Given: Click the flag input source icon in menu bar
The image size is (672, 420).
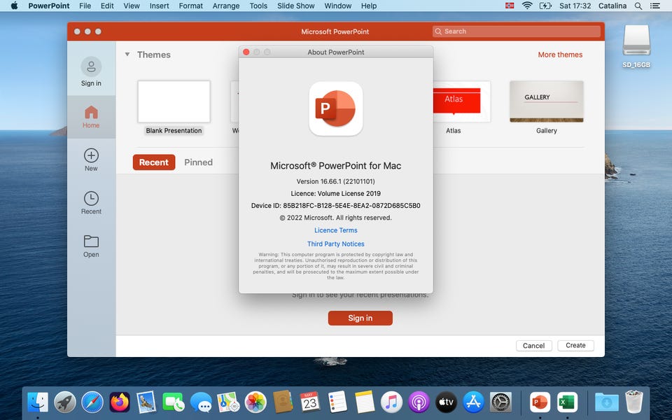Looking at the screenshot, I should [510, 6].
